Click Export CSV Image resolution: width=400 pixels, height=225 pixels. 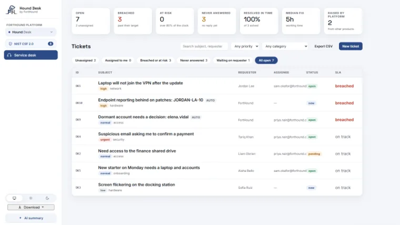323,46
